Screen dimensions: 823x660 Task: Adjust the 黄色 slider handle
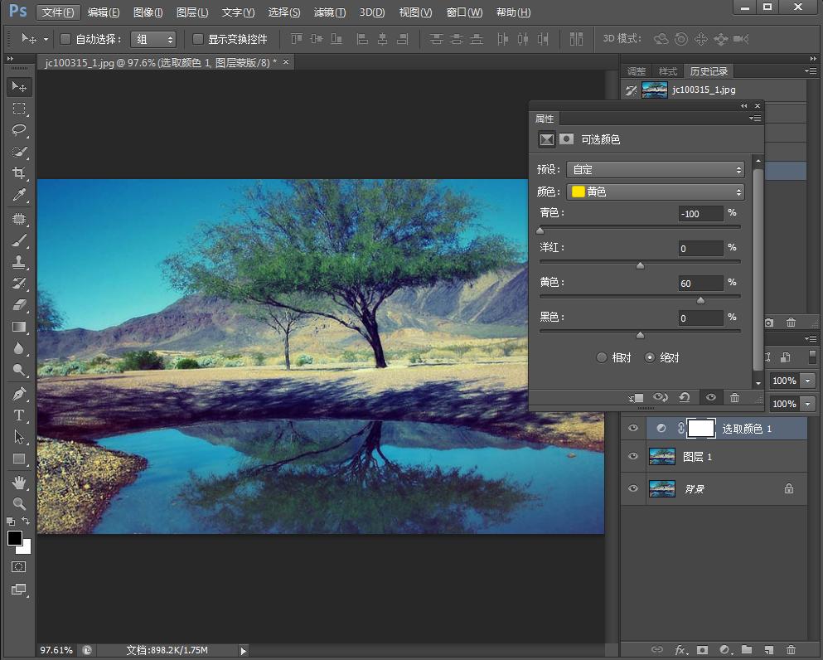point(700,300)
